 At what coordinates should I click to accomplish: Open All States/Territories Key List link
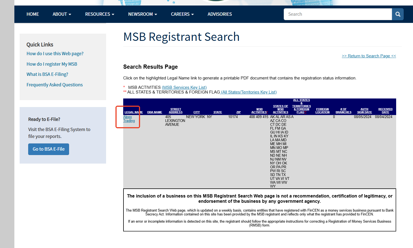[x=249, y=92]
